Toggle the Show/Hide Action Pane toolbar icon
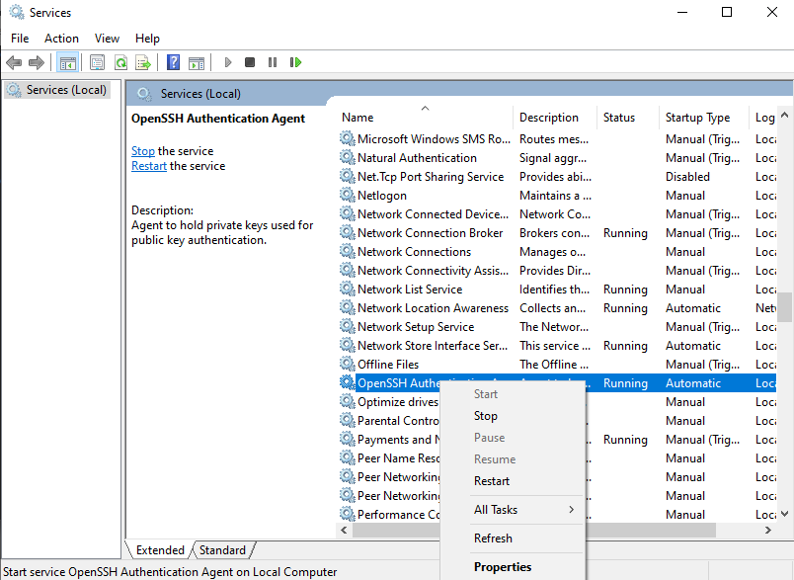The width and height of the screenshot is (794, 580). 197,63
